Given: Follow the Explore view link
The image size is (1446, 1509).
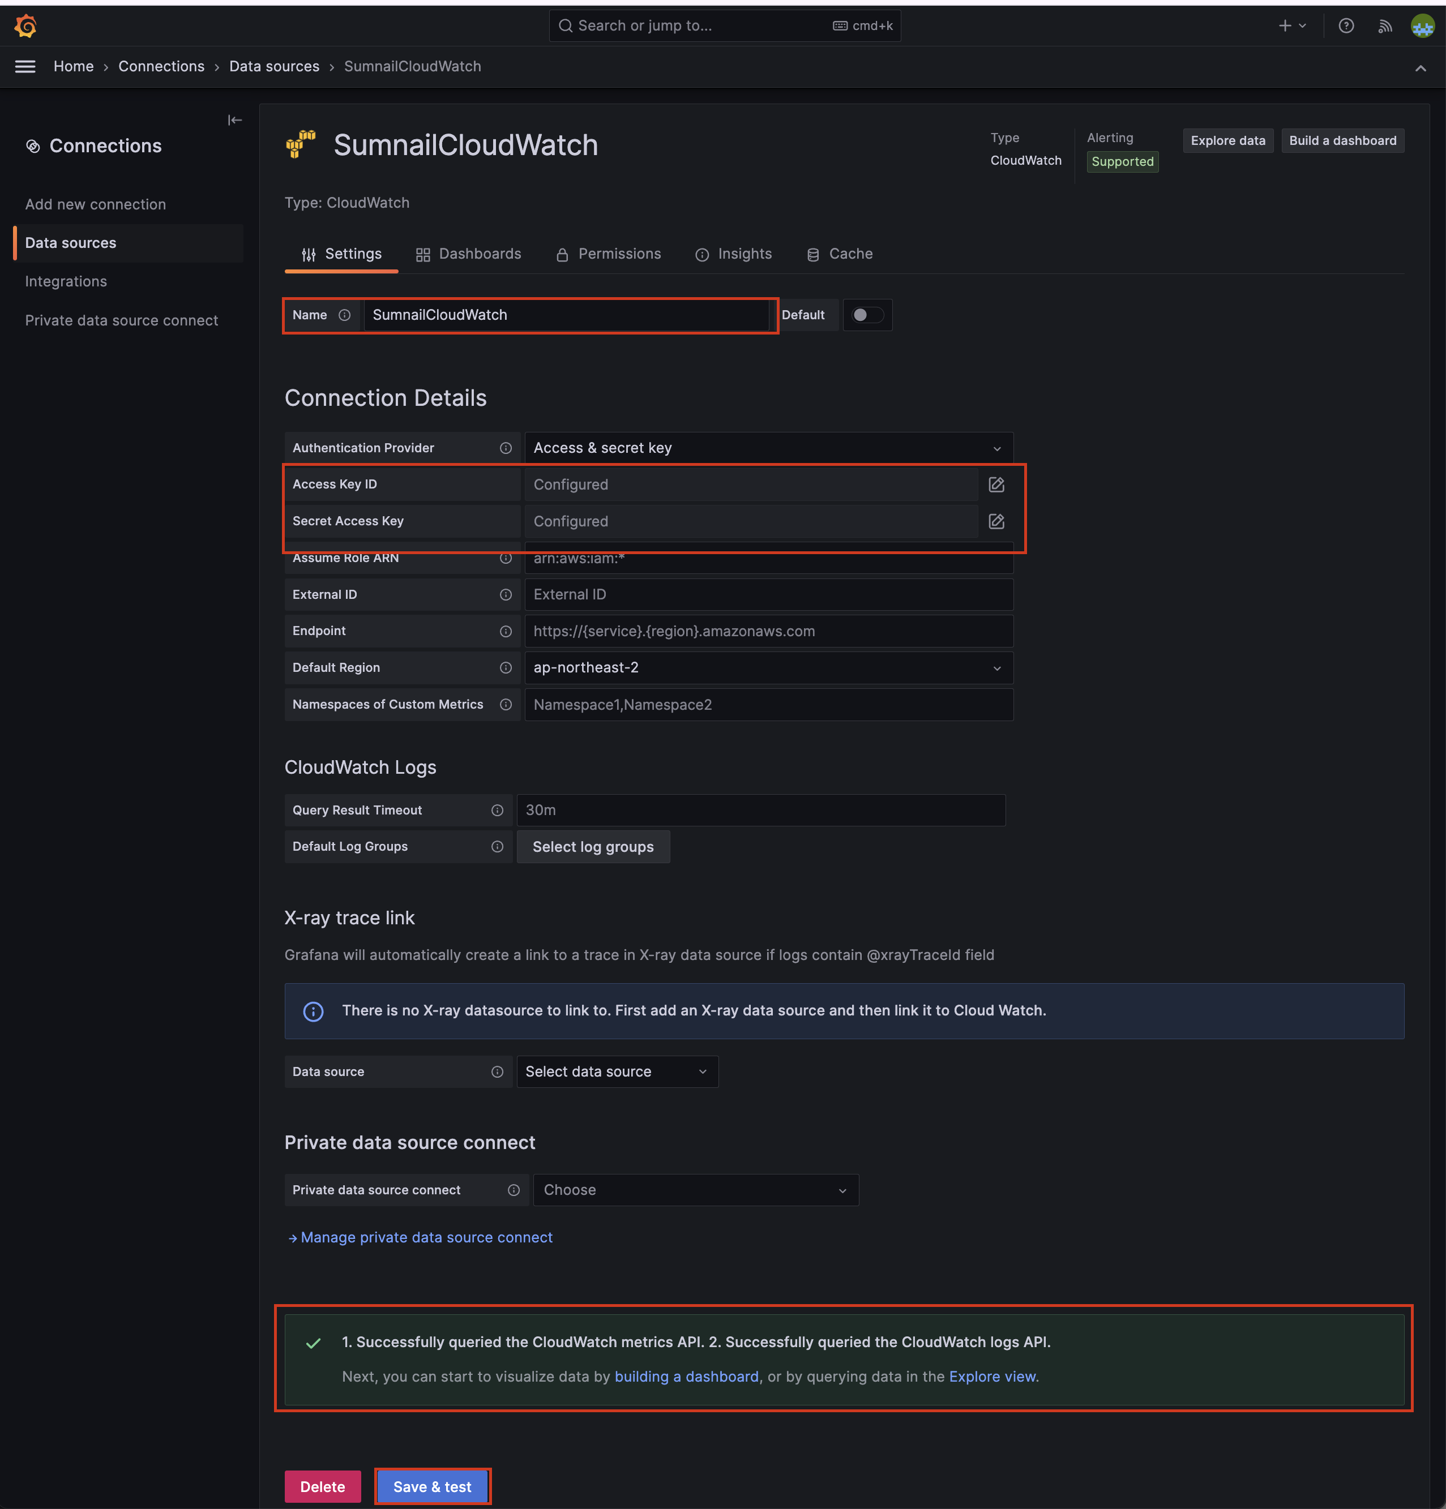Looking at the screenshot, I should pos(992,1377).
